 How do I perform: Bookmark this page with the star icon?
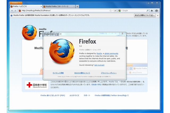point(110,11)
